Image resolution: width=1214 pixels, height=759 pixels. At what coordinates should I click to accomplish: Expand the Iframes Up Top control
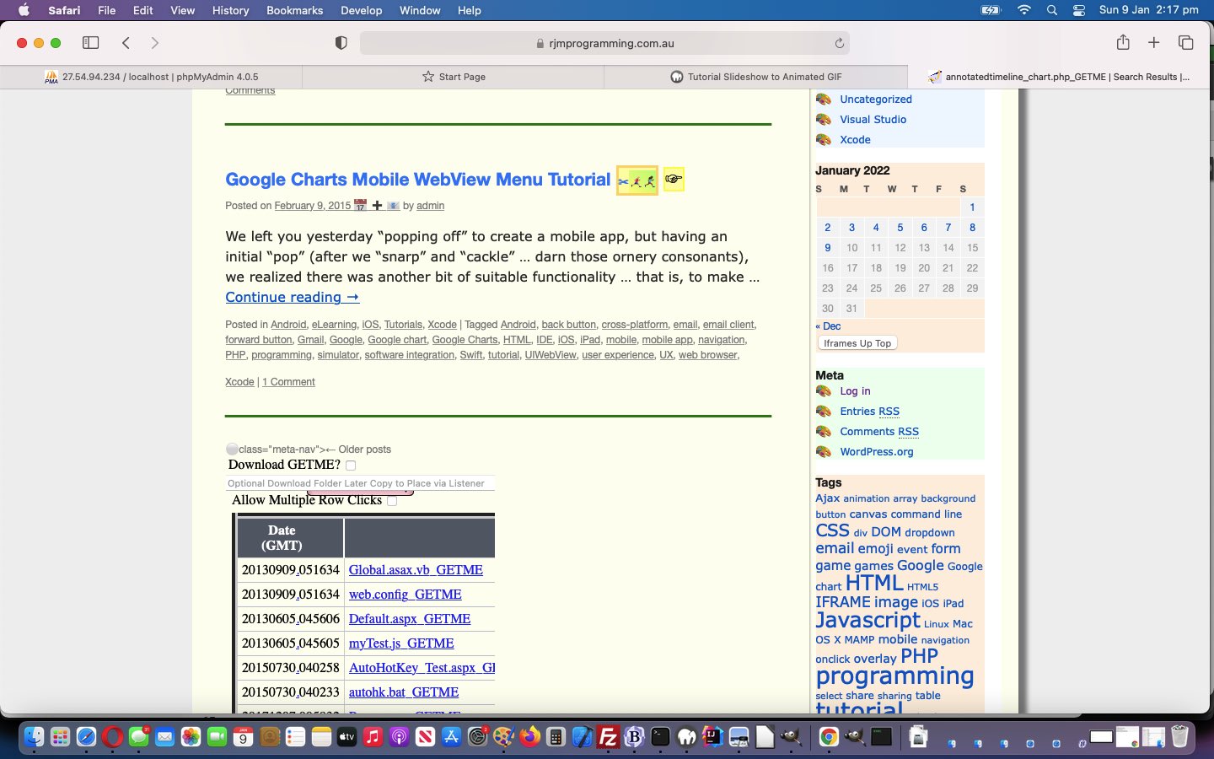pos(857,343)
